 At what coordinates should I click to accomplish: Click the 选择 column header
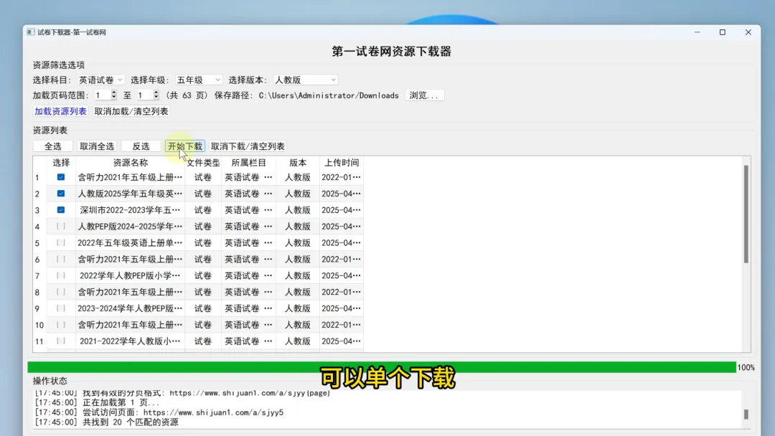tap(61, 163)
